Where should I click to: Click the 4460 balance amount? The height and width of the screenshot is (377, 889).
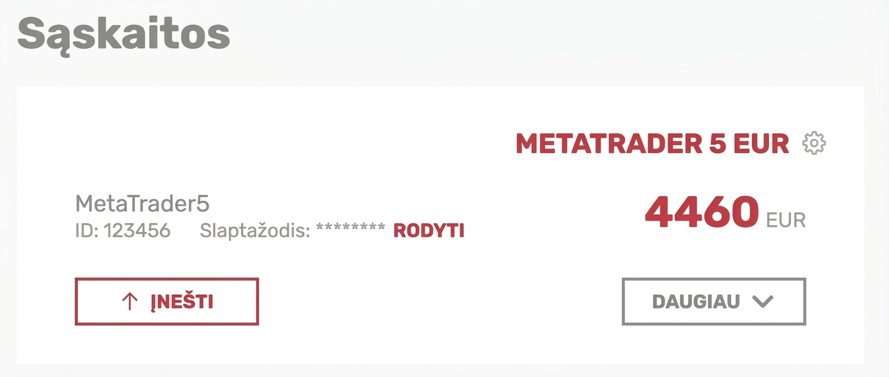coord(702,212)
